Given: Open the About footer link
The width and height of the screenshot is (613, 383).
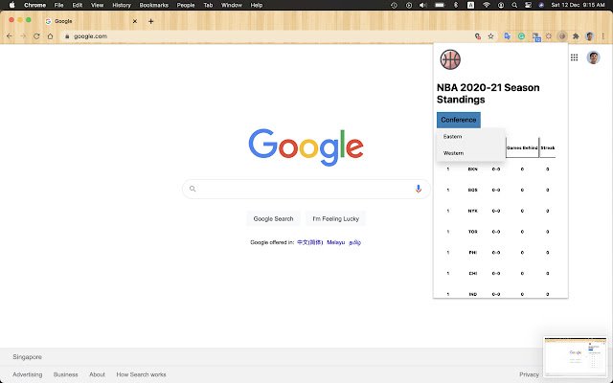Looking at the screenshot, I should pyautogui.click(x=97, y=374).
